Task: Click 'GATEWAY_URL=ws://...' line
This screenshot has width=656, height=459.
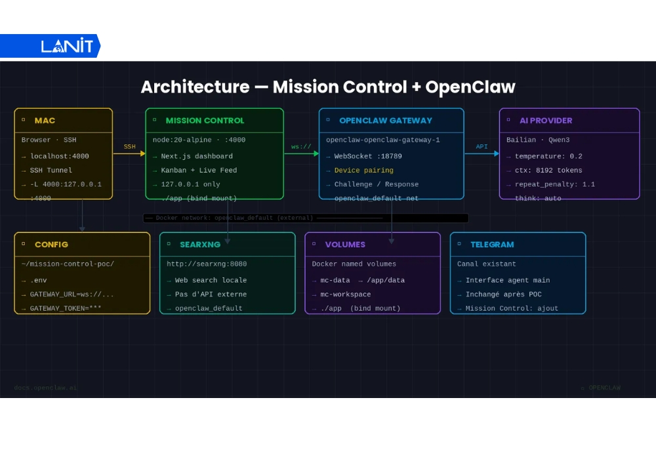Action: pyautogui.click(x=72, y=294)
